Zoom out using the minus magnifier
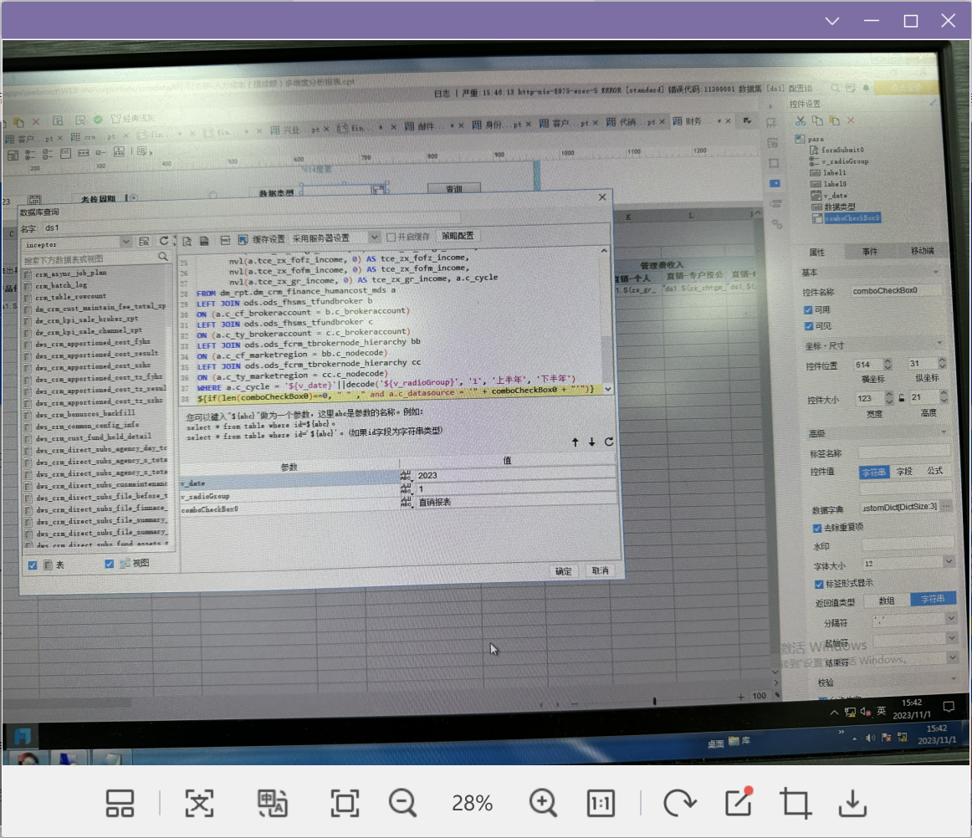This screenshot has height=838, width=972. [x=403, y=803]
